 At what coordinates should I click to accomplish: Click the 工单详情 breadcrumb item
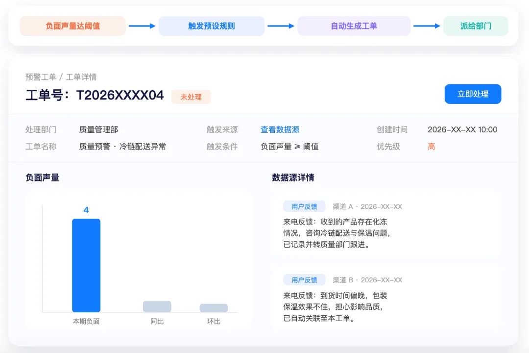pos(81,77)
